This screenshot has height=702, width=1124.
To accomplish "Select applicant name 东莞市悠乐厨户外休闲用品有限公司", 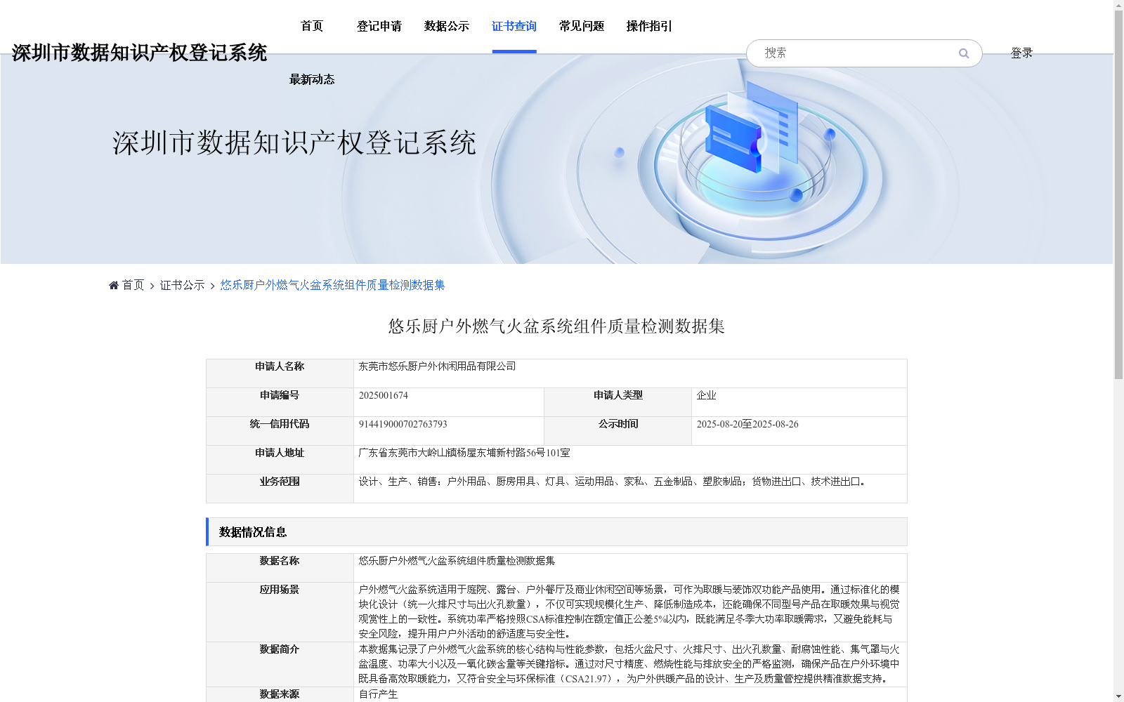I will [x=437, y=366].
